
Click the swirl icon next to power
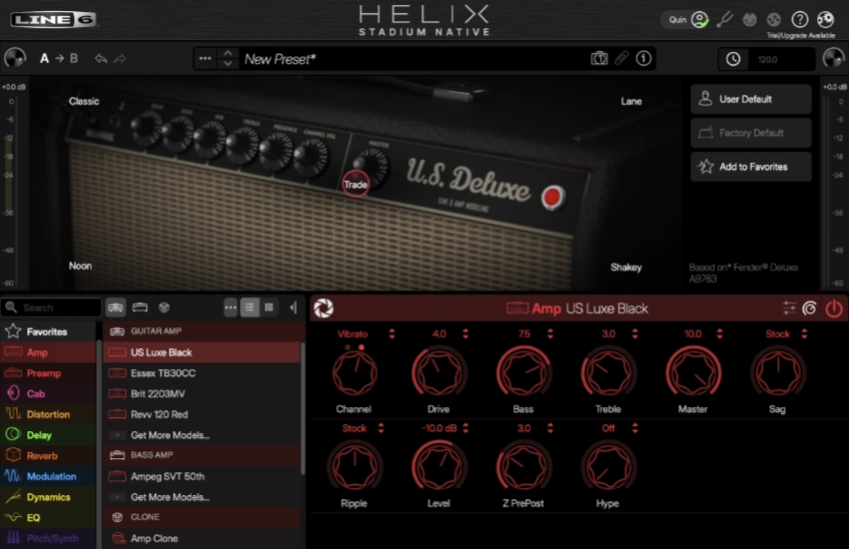point(809,308)
